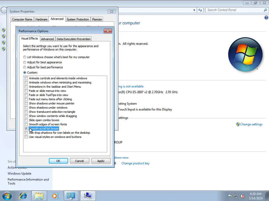
Task: Open the Windows Update link
Action: click(x=19, y=174)
